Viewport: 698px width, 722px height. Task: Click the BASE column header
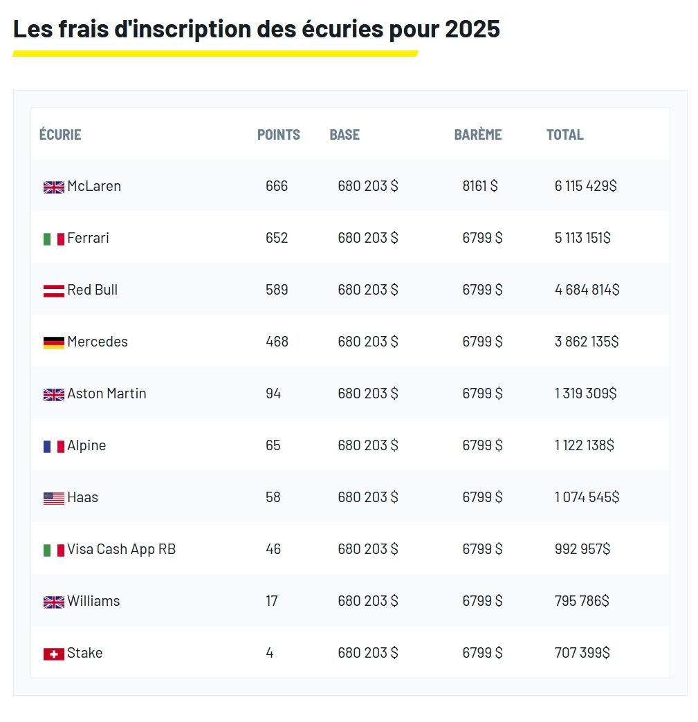(345, 135)
